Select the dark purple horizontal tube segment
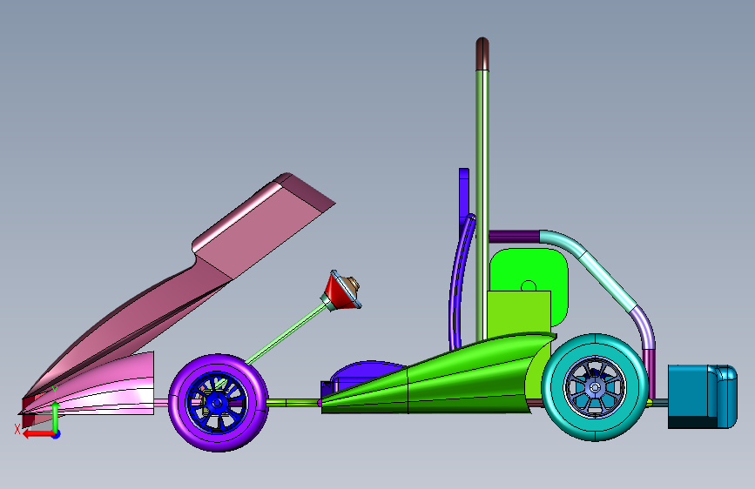Viewport: 755px width, 489px height. pyautogui.click(x=514, y=237)
